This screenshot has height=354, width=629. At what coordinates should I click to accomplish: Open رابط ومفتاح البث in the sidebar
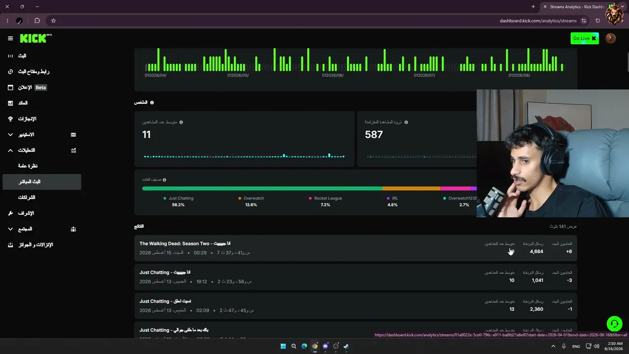pyautogui.click(x=42, y=72)
